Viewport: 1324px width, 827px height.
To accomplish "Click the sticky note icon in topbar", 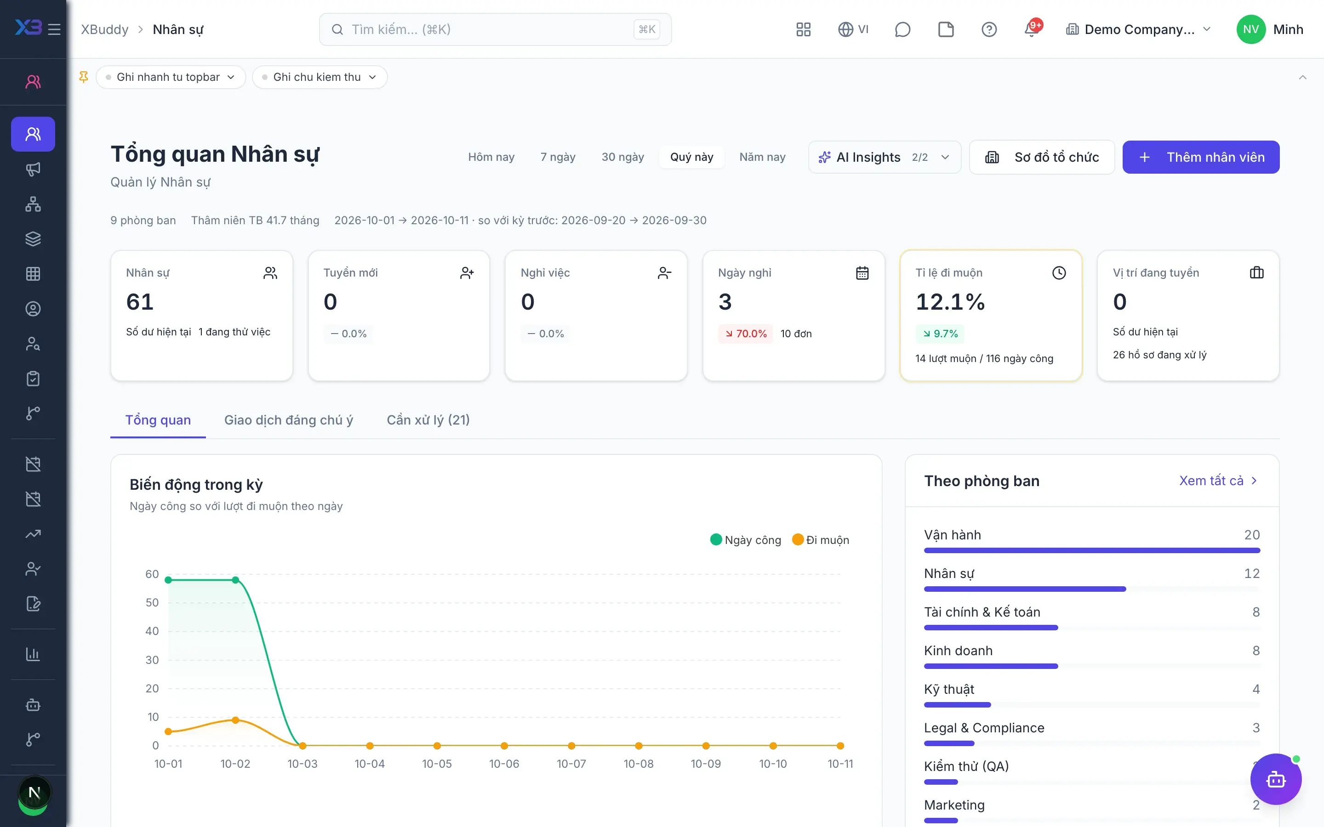I will click(946, 29).
